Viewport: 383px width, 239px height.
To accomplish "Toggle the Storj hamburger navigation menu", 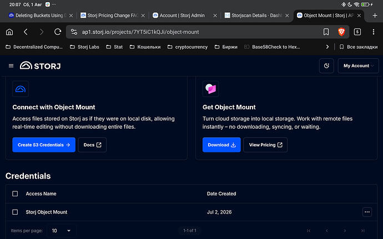I will click(11, 66).
